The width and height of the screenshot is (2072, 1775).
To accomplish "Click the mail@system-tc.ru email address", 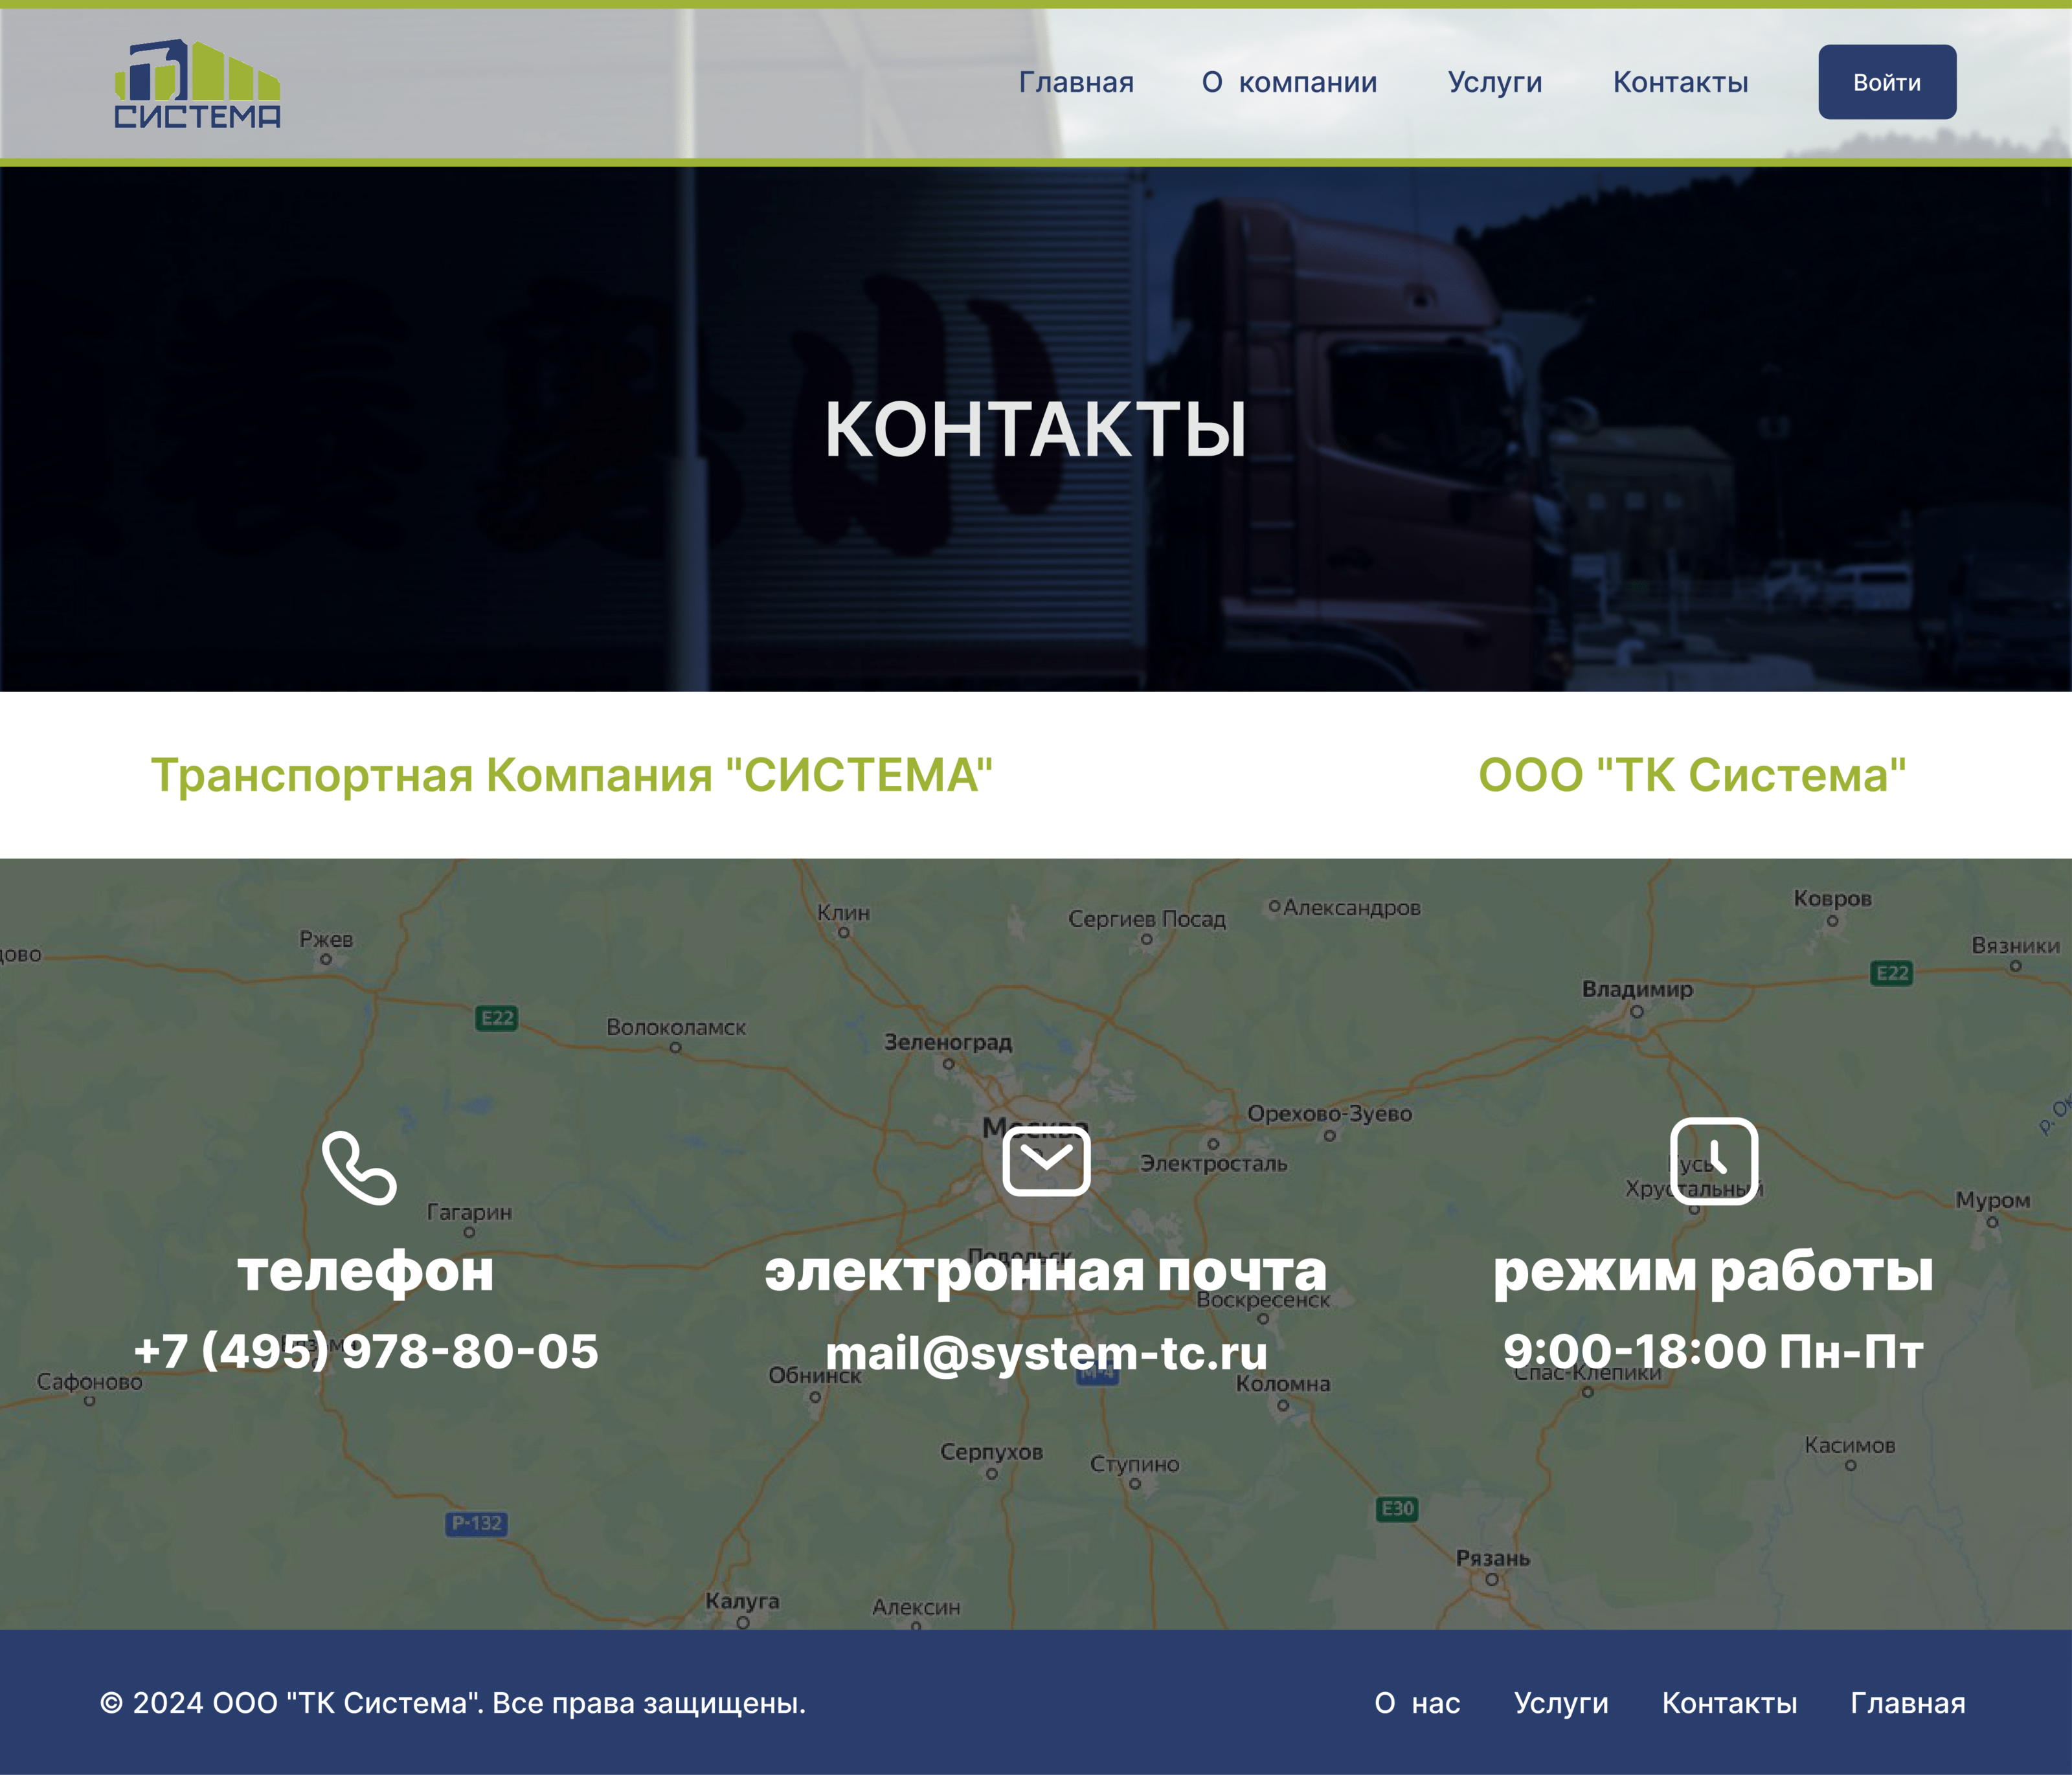I will click(x=1046, y=1353).
